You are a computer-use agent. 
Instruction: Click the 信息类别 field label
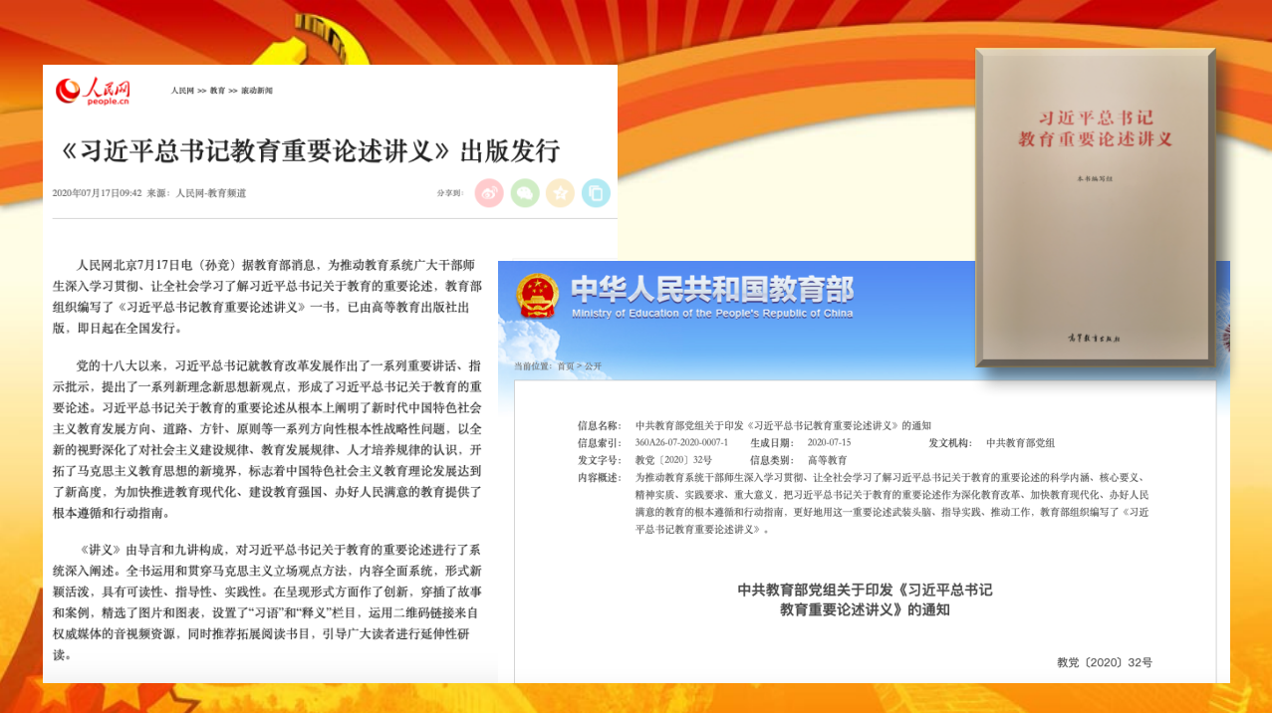coord(772,460)
